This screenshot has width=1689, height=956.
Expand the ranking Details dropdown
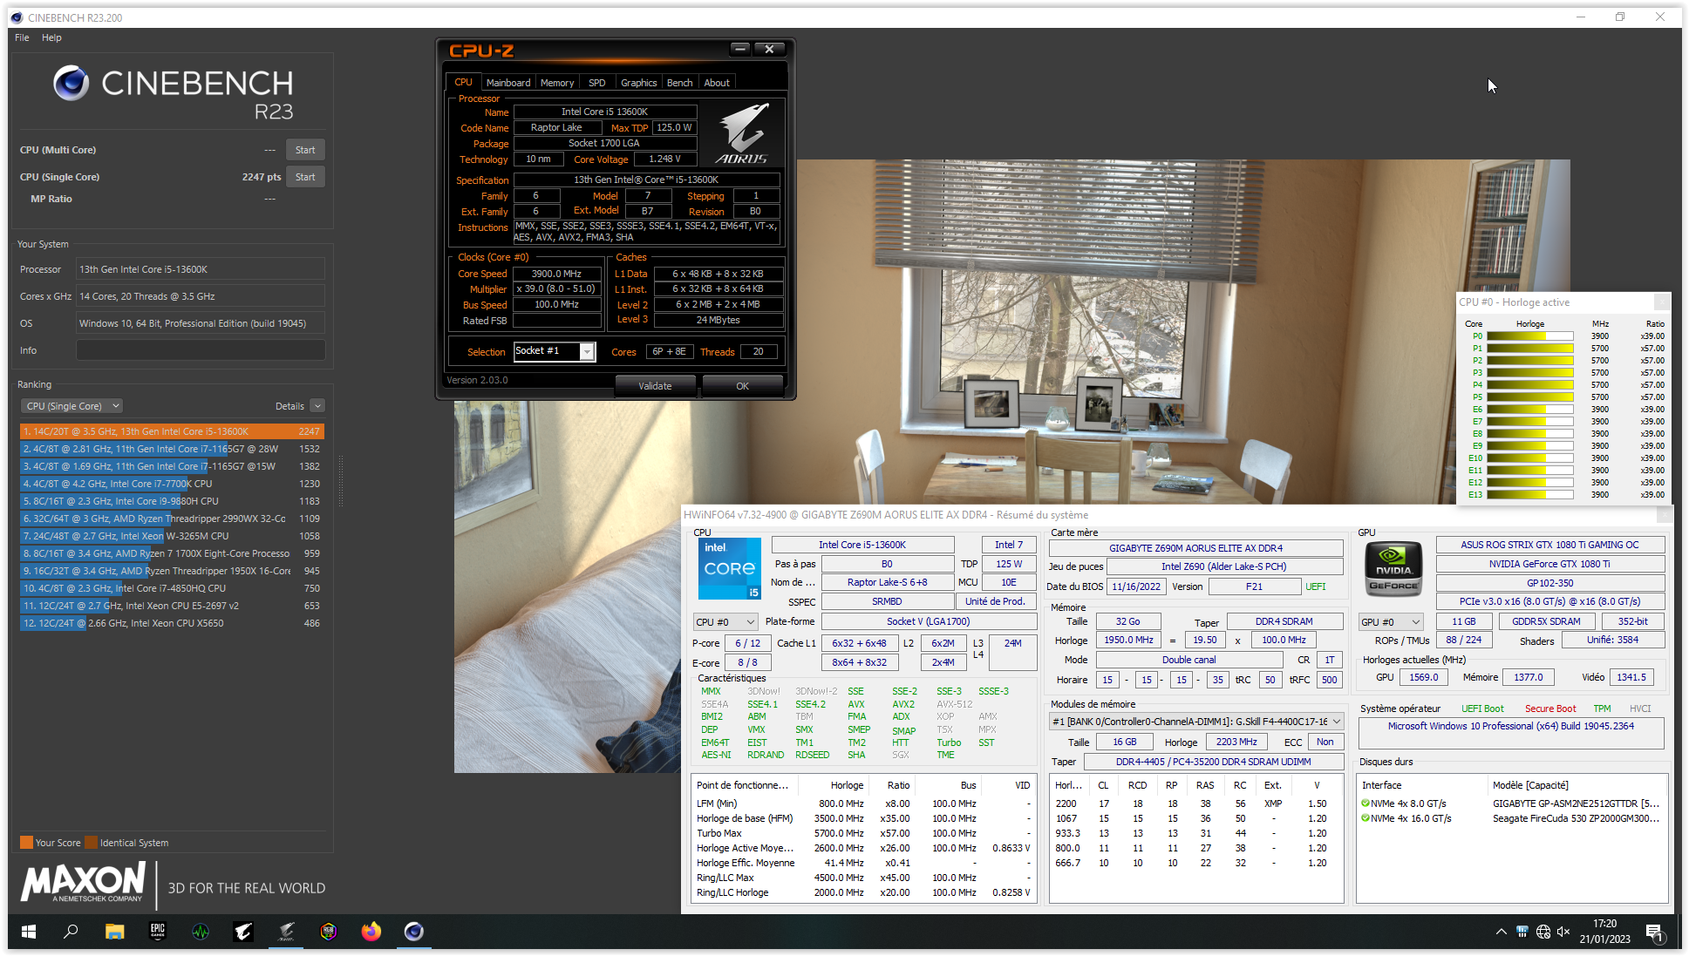pos(317,406)
